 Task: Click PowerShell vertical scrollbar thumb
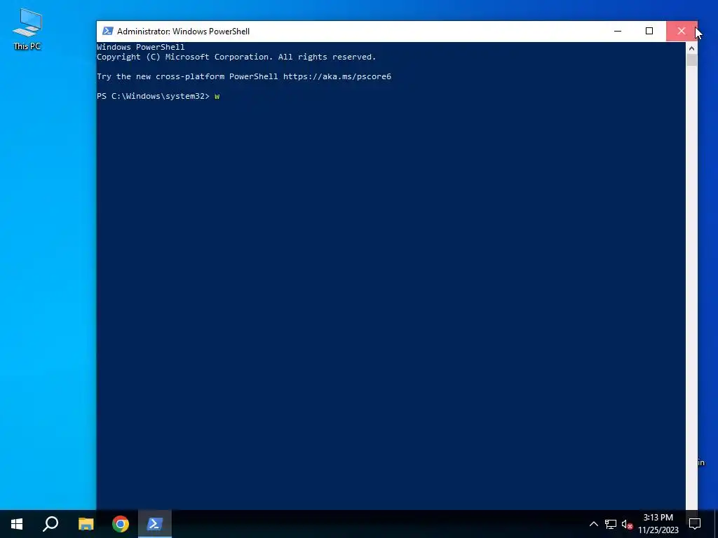(691, 60)
